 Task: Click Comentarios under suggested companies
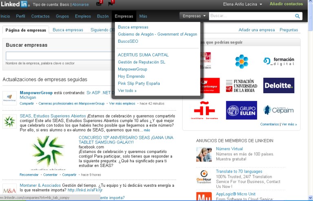click(269, 125)
